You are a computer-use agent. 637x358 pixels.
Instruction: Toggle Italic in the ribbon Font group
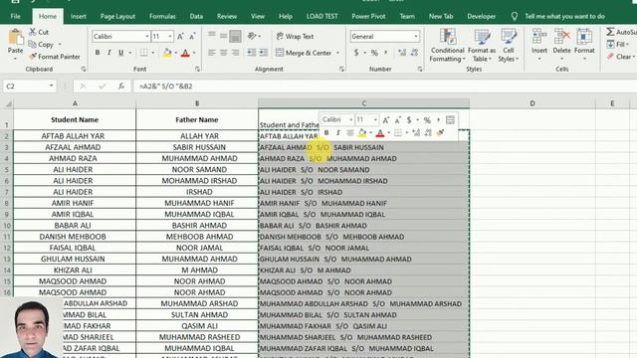108,53
